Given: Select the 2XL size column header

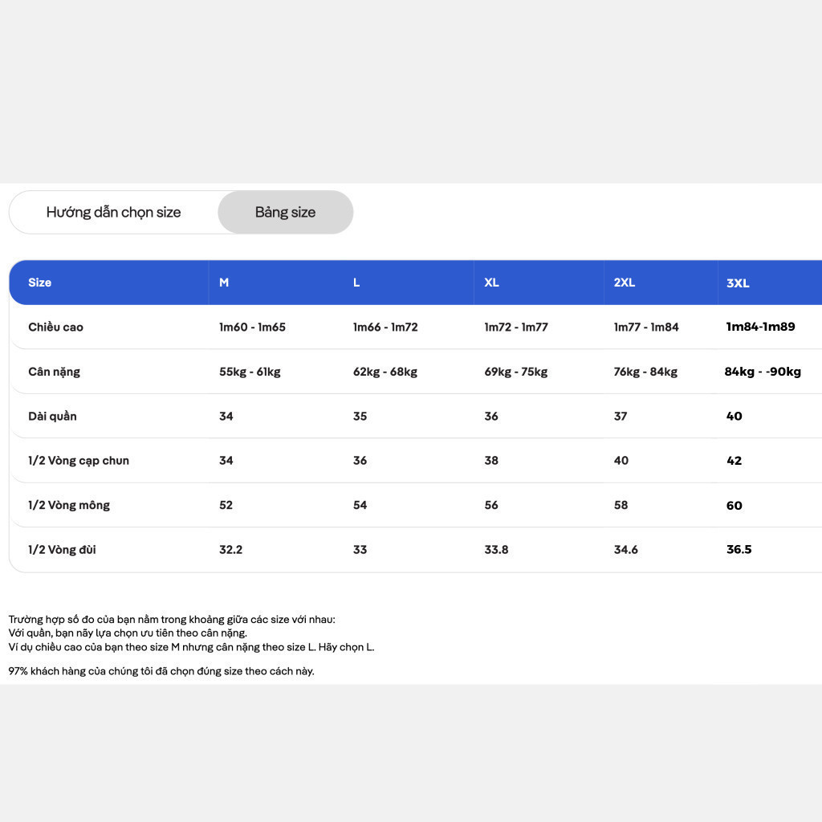Looking at the screenshot, I should pyautogui.click(x=625, y=283).
